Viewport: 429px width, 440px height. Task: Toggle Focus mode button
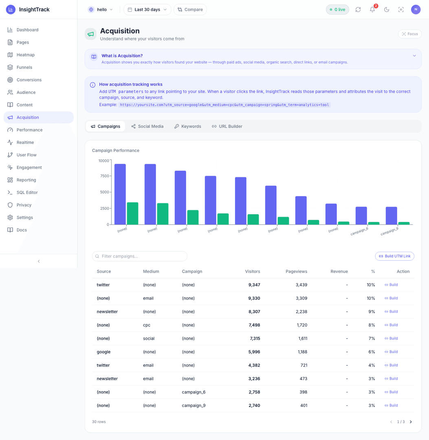click(409, 34)
